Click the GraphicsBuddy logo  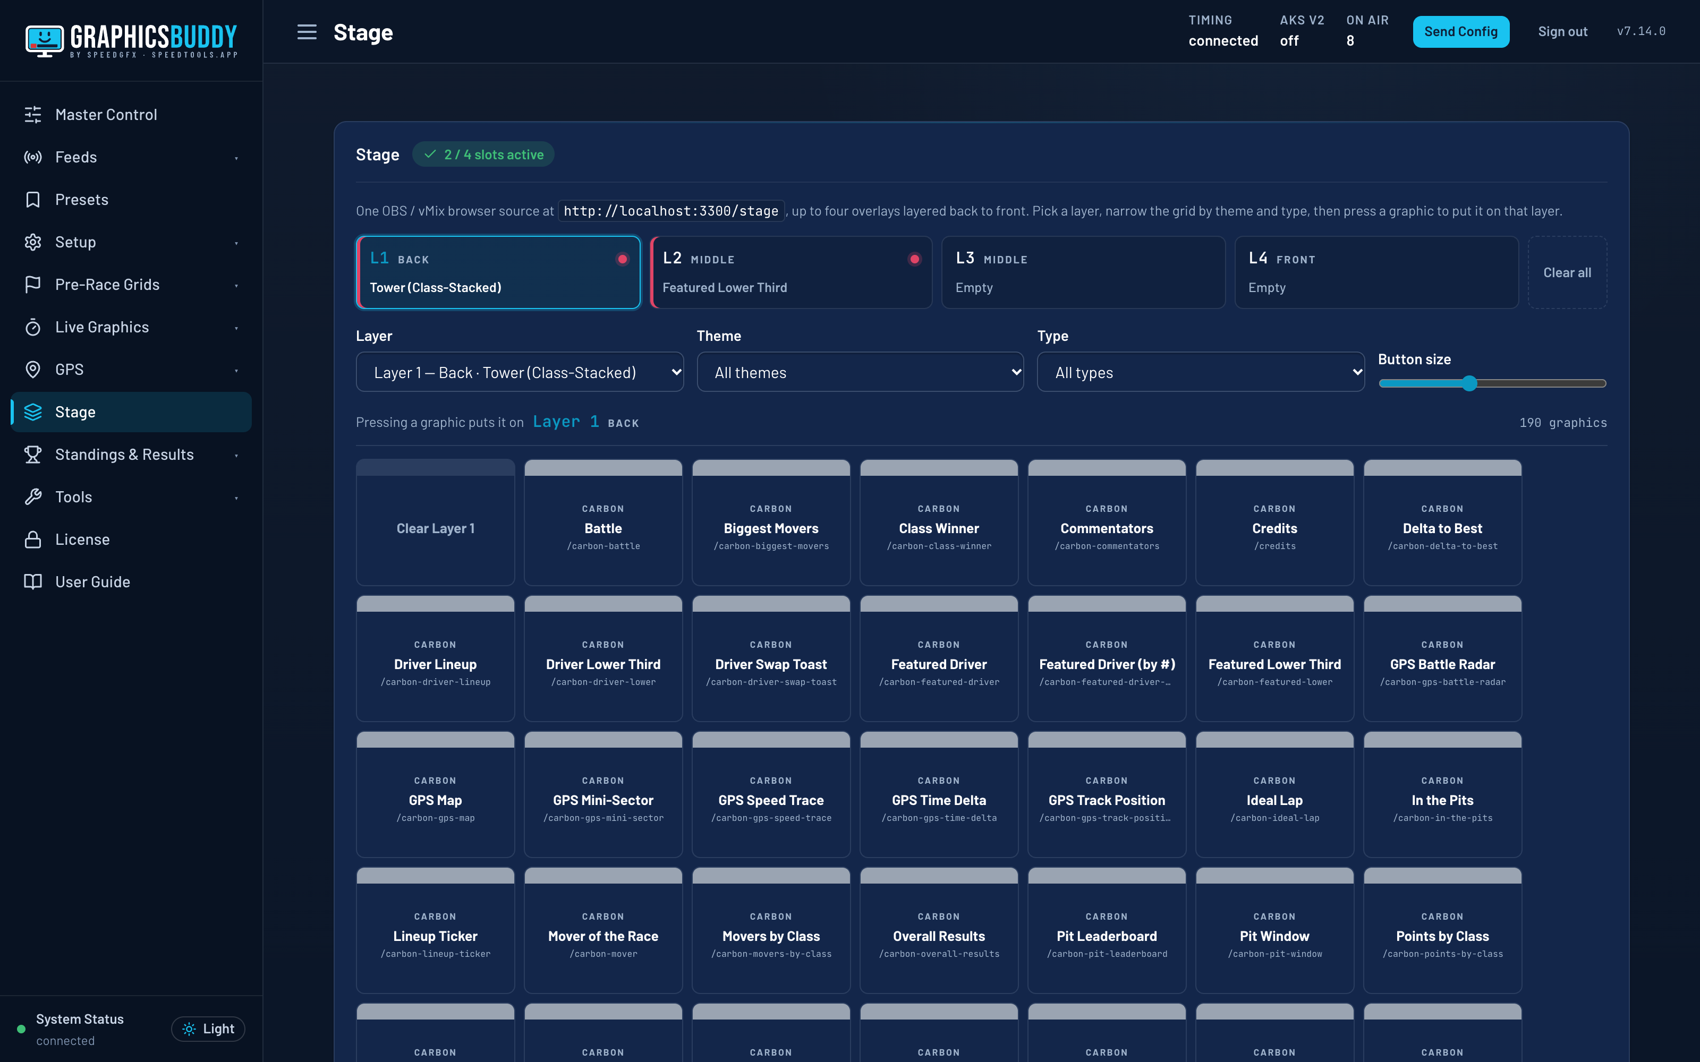[x=131, y=41]
